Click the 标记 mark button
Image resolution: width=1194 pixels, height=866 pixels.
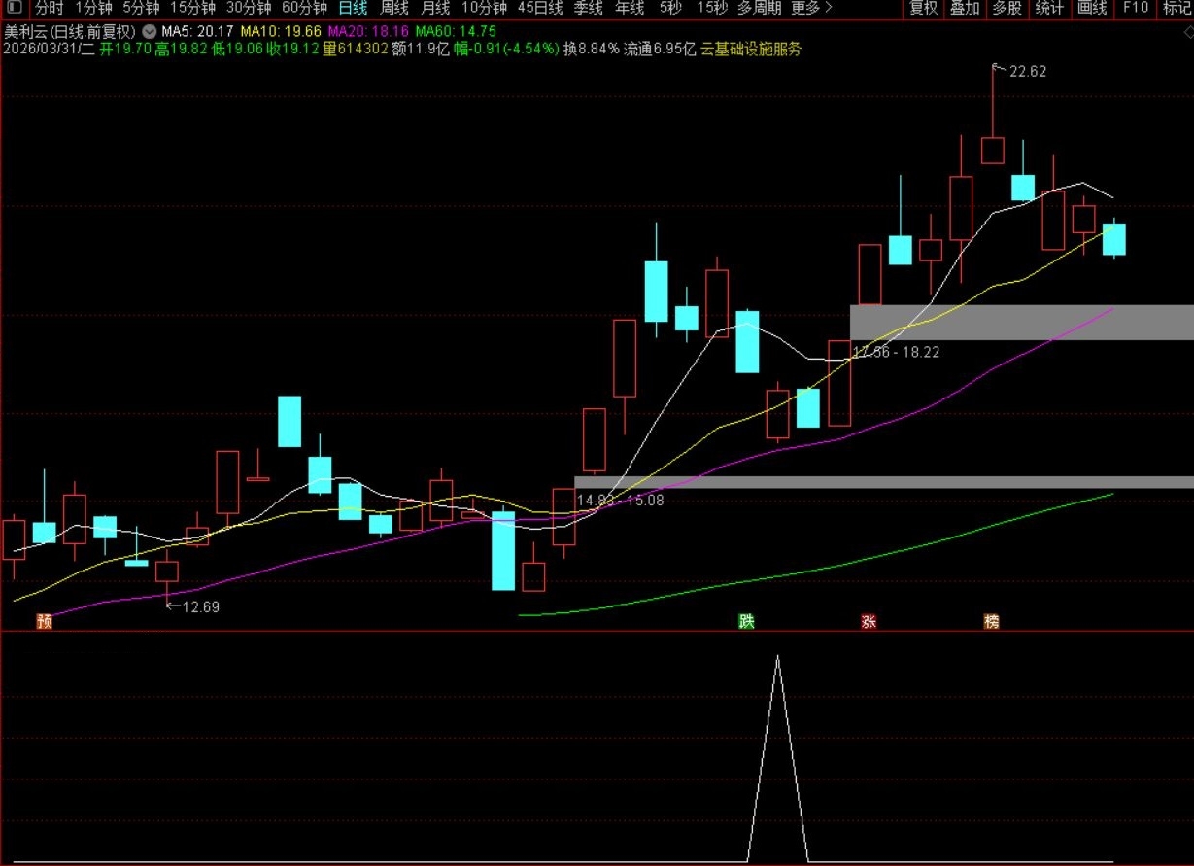coord(1177,8)
